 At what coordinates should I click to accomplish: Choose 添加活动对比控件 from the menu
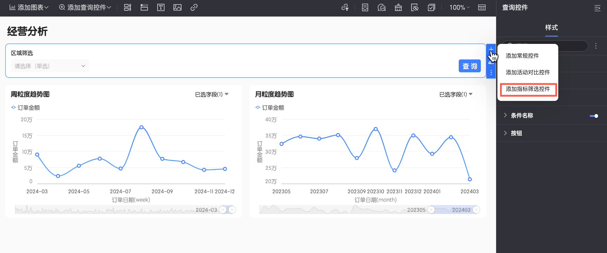[528, 72]
